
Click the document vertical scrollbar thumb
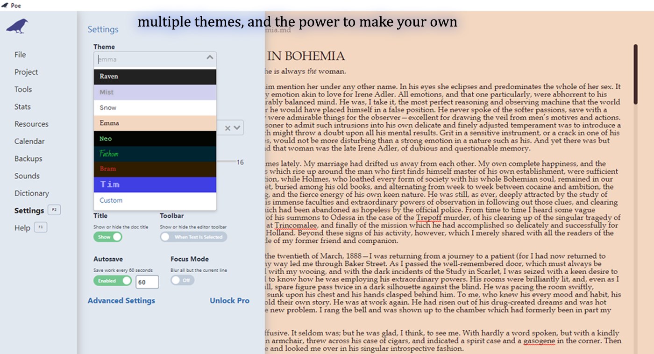[635, 74]
